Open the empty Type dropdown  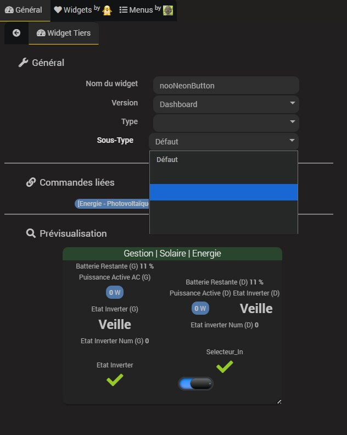(x=226, y=122)
